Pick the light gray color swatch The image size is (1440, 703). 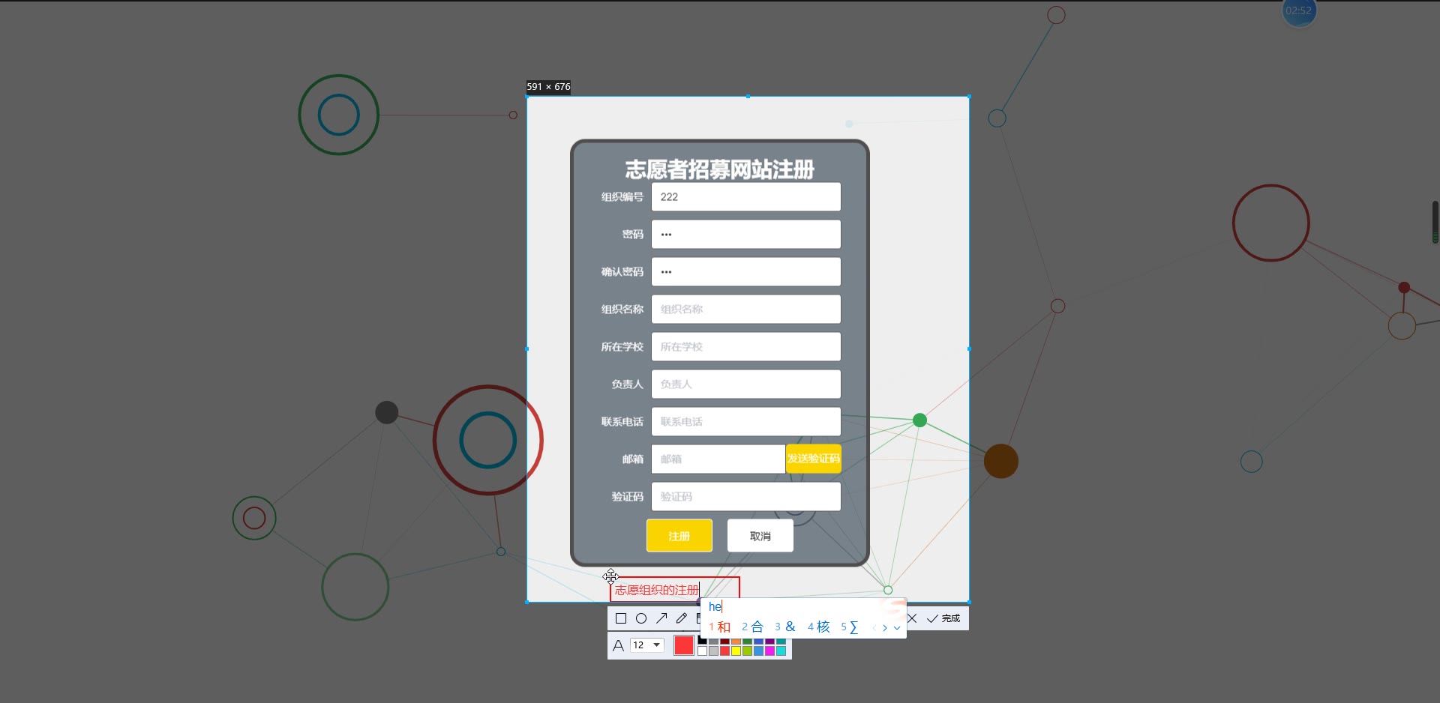[713, 651]
